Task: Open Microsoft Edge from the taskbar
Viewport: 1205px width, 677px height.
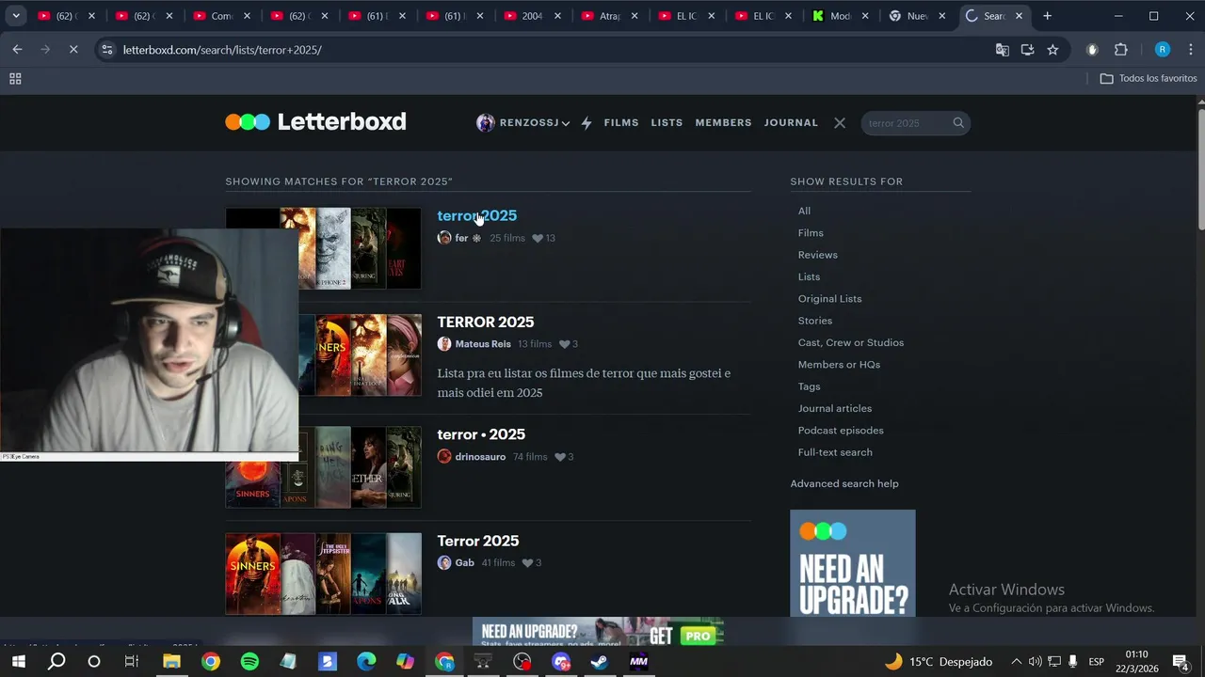Action: (366, 662)
